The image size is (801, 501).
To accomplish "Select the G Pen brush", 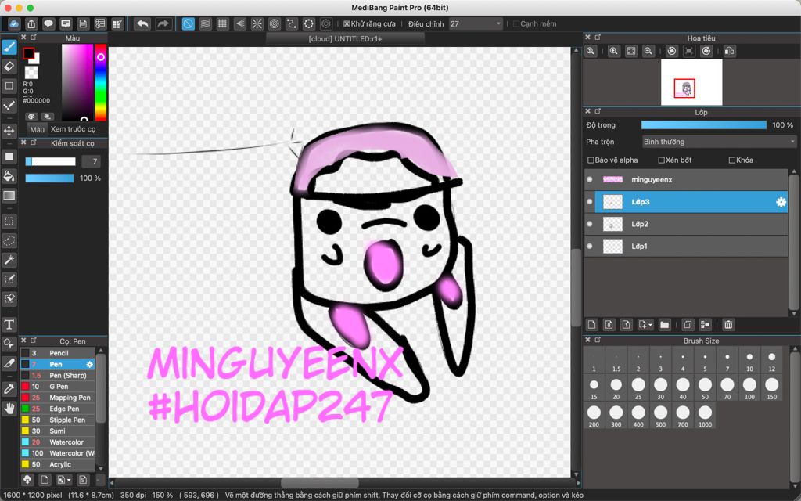I will 57,387.
